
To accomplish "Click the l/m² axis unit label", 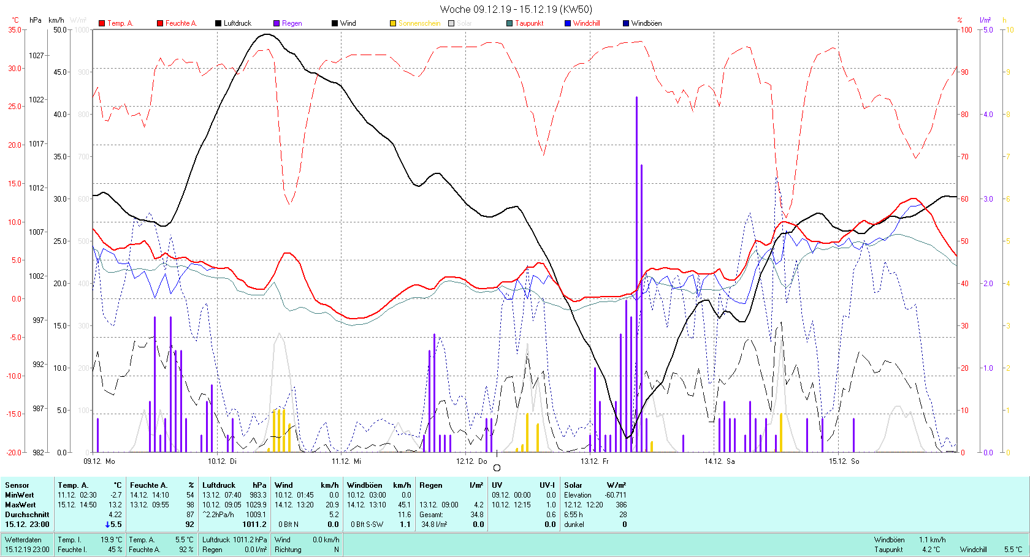I will click(x=985, y=20).
